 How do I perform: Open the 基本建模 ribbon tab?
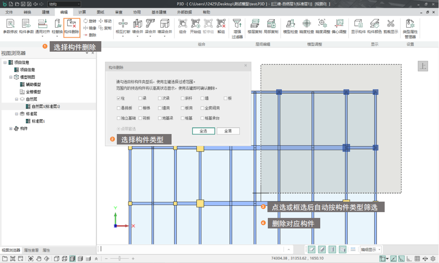point(159,12)
